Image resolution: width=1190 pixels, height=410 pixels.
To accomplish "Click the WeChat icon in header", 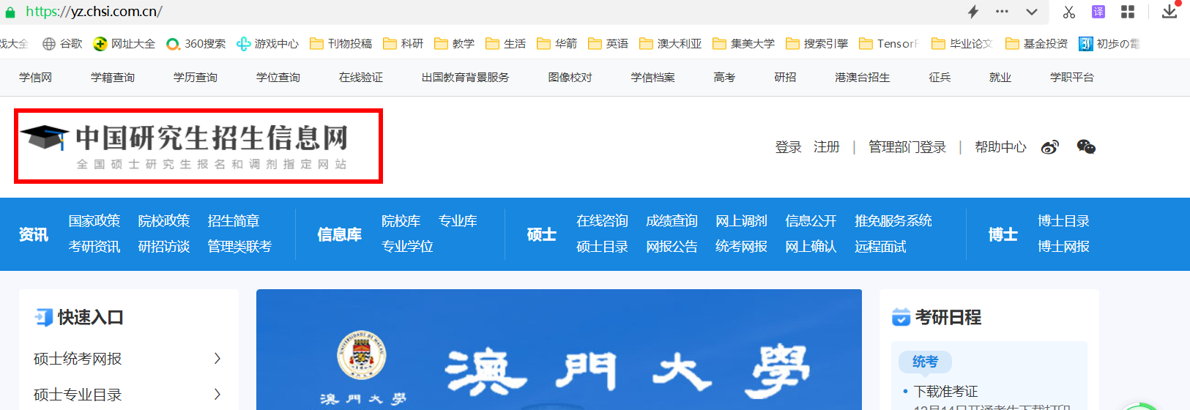I will (1086, 147).
